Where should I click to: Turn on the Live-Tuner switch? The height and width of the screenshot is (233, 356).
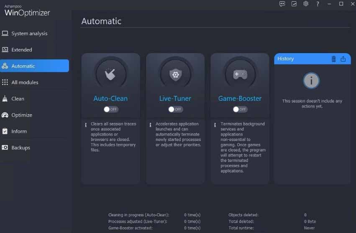pos(176,109)
